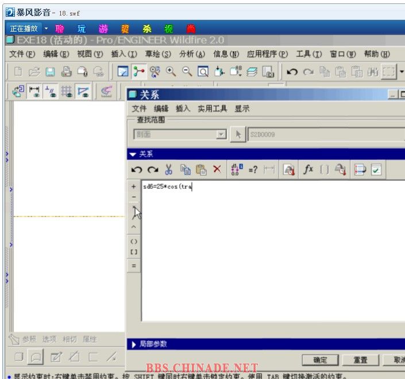Click the verify relations checkmark icon
The image size is (405, 379).
[x=376, y=170]
